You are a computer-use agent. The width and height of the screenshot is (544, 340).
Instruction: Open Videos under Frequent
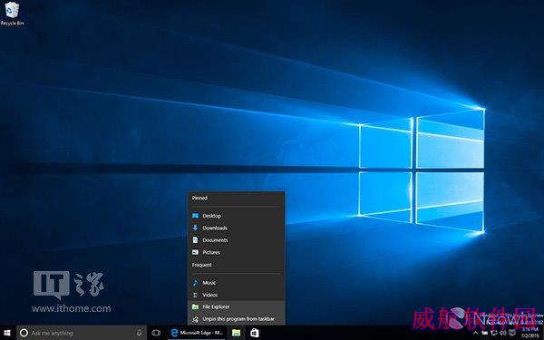(x=237, y=295)
